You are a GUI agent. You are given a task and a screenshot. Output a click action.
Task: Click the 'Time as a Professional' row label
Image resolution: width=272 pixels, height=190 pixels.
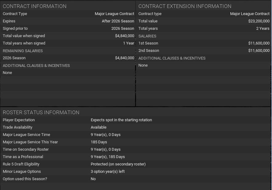coord(23,157)
